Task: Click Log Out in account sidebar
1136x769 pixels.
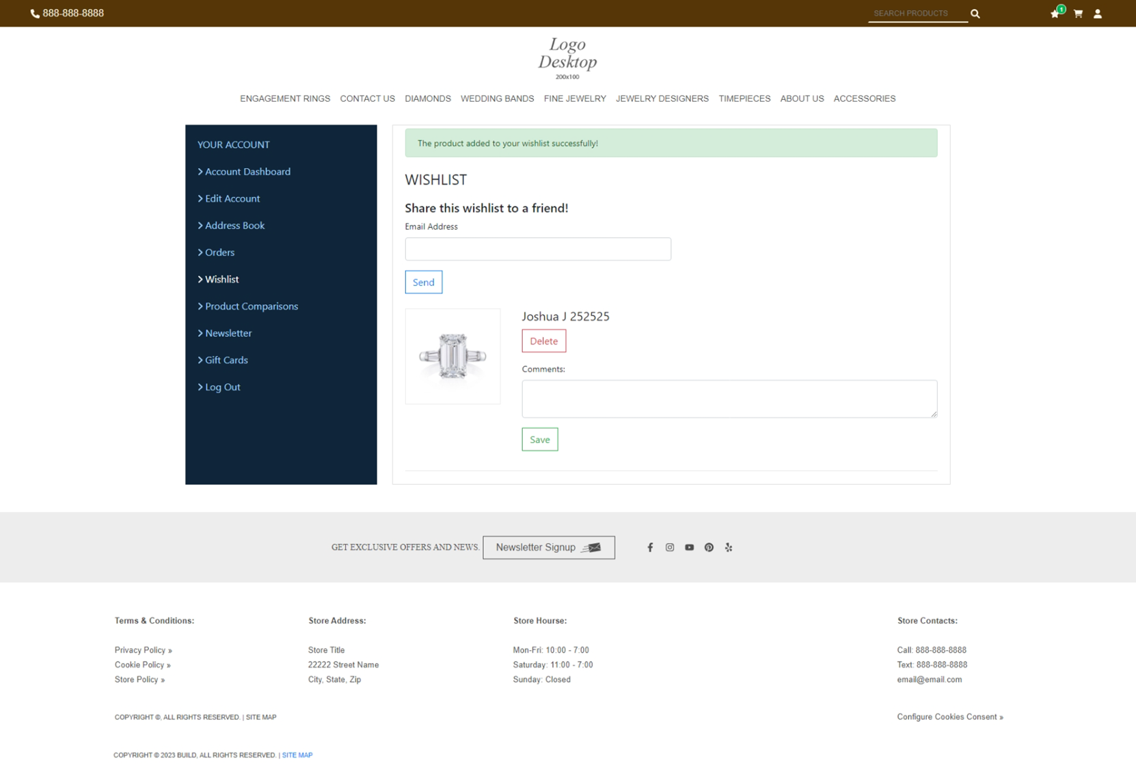Action: click(x=222, y=387)
